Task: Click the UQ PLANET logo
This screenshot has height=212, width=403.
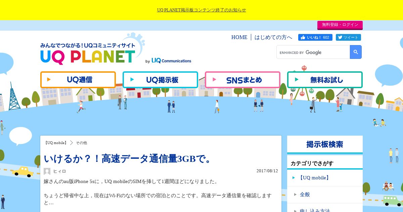Action: (x=88, y=54)
